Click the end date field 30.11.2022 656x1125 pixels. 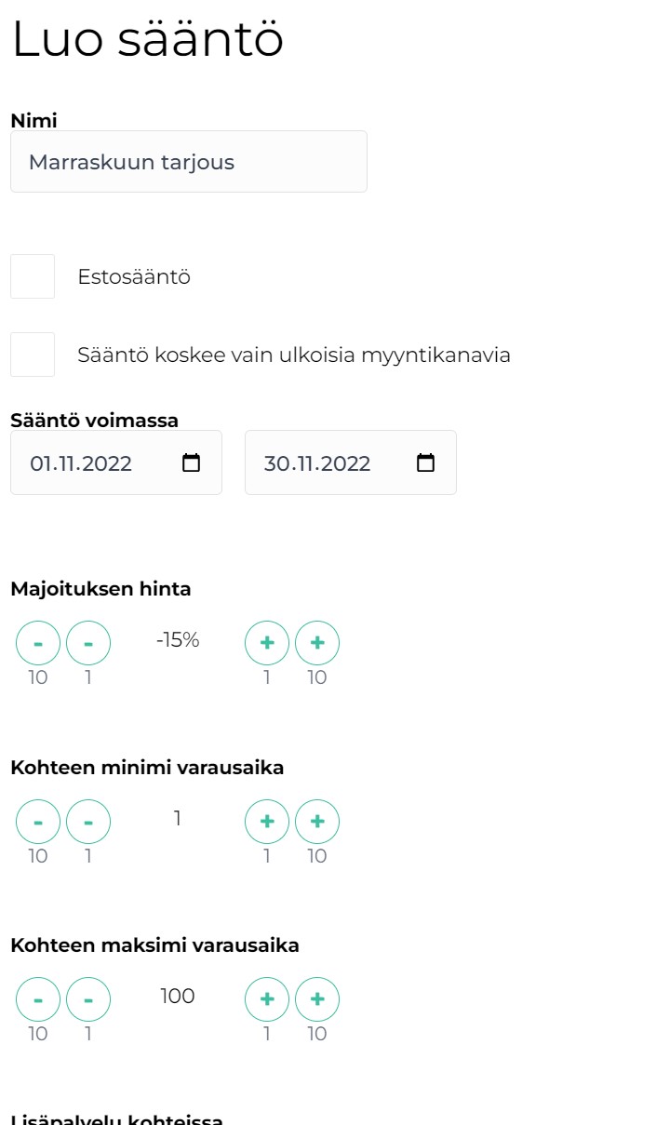[x=326, y=463]
